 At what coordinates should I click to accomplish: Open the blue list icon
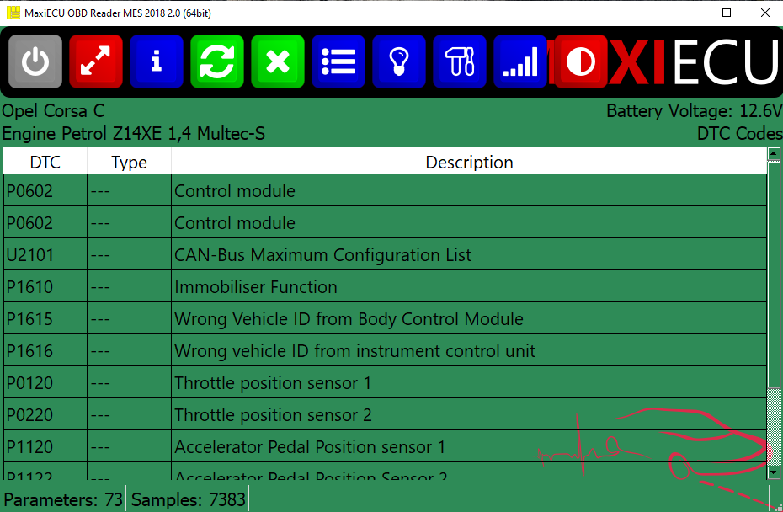point(338,61)
